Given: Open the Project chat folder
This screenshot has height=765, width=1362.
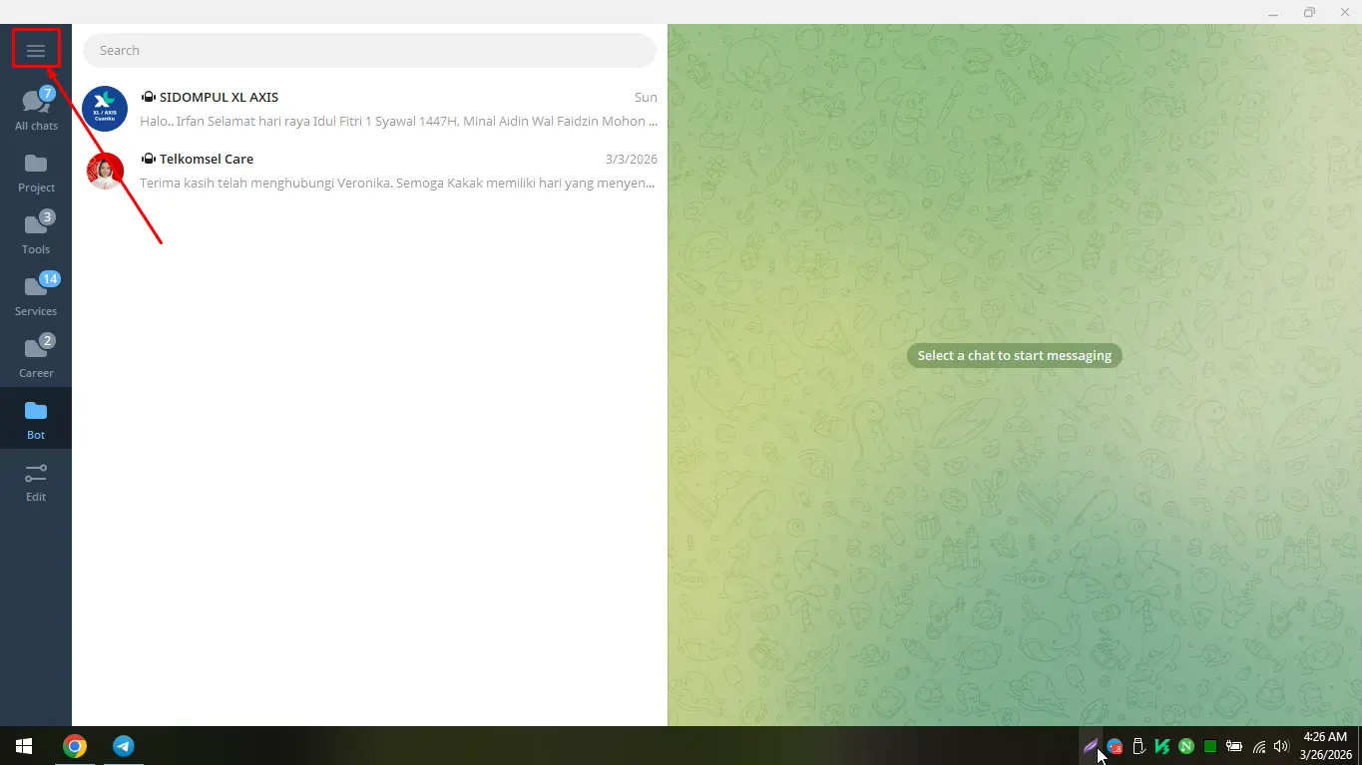Looking at the screenshot, I should pyautogui.click(x=36, y=172).
